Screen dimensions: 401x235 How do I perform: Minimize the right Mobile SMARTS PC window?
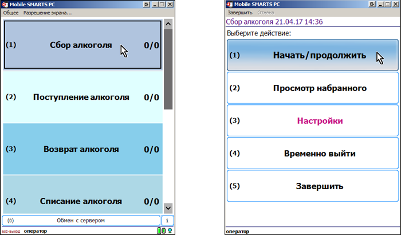(x=380, y=5)
